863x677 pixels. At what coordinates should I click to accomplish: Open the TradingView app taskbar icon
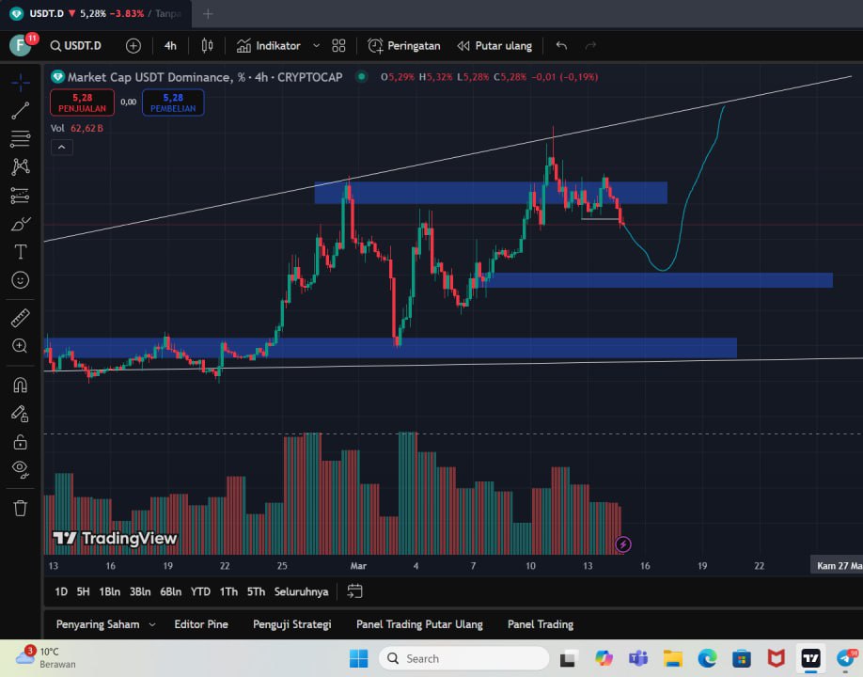point(810,658)
